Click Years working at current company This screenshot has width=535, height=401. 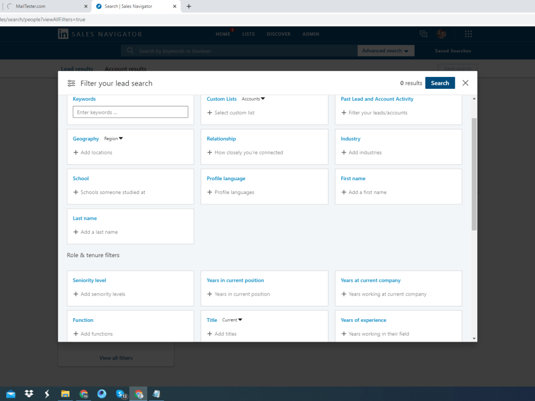click(387, 294)
